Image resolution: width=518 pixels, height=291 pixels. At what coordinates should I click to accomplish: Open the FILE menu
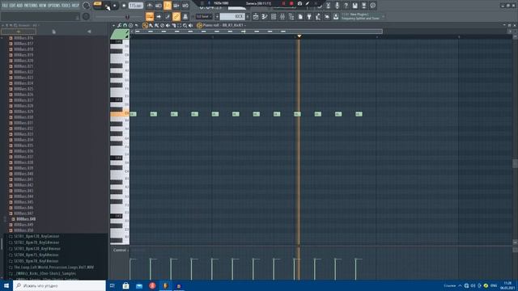(5, 6)
